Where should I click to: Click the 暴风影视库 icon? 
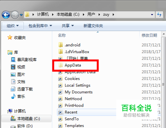point(13,60)
